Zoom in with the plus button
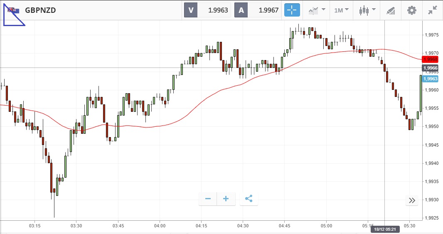The height and width of the screenshot is (234, 443). (x=226, y=199)
